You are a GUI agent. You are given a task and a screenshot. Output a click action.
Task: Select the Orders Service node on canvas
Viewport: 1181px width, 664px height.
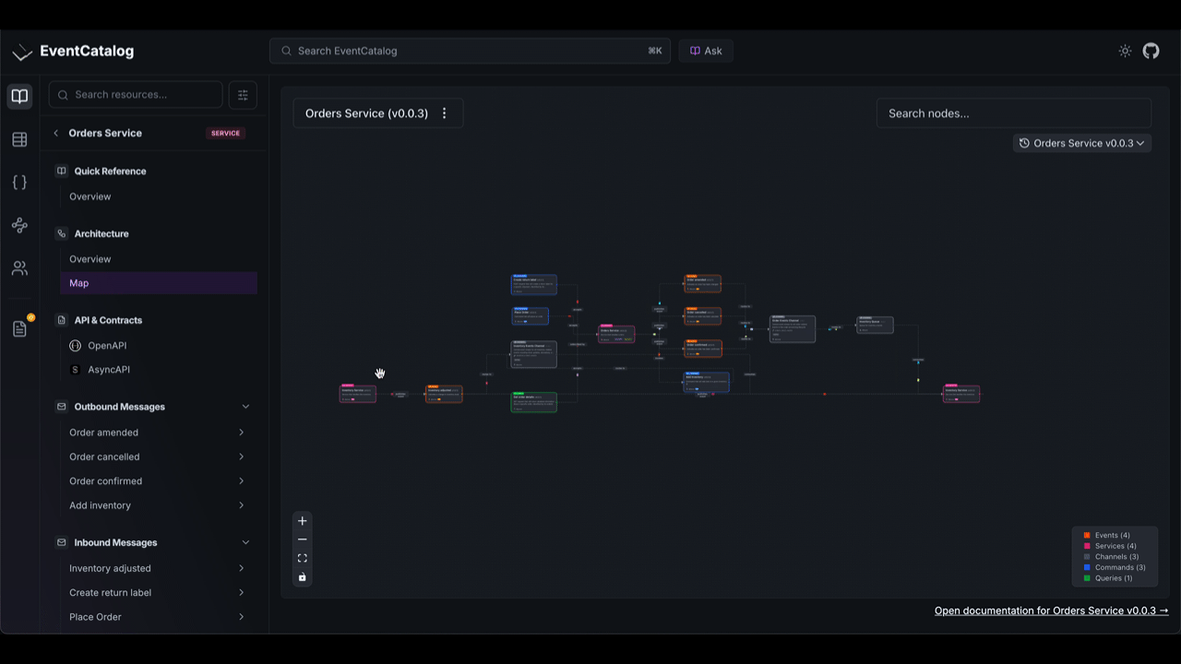click(x=616, y=334)
